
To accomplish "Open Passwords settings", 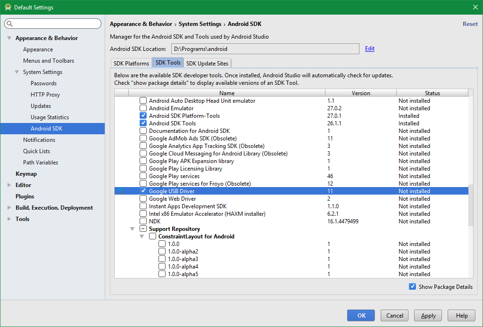I will pos(44,83).
